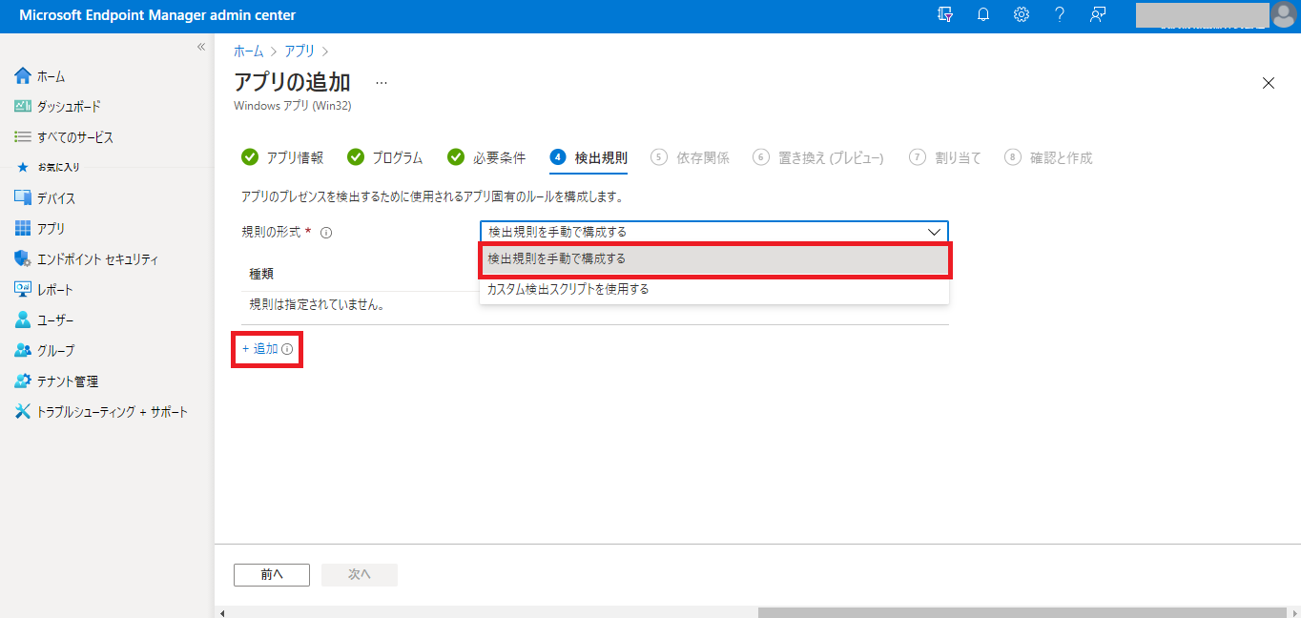
Task: Click the すべてのサービス list icon
Action: pyautogui.click(x=23, y=137)
